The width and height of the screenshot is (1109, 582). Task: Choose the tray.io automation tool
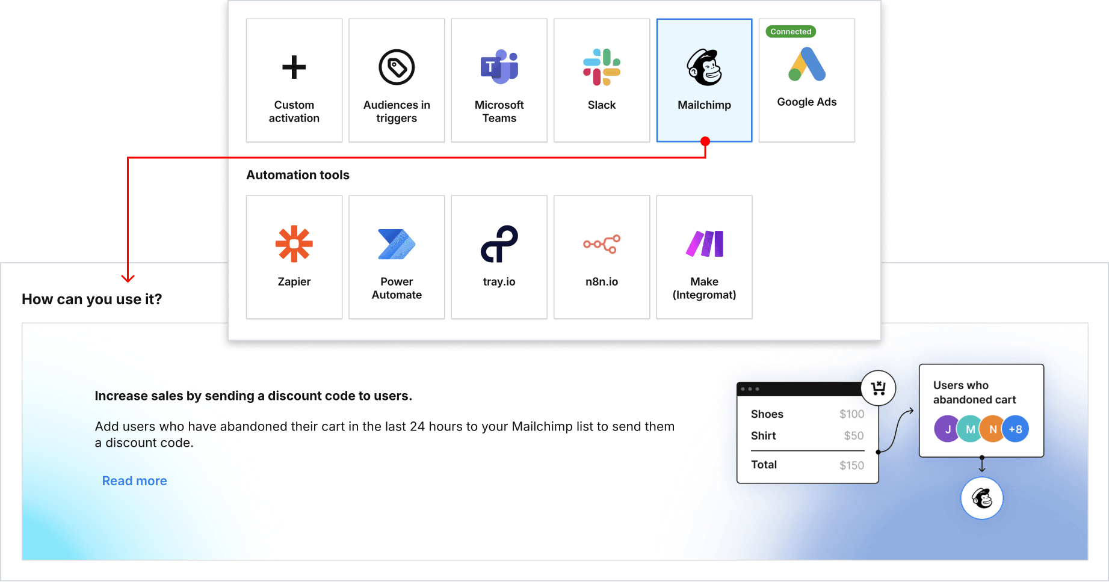pyautogui.click(x=499, y=257)
